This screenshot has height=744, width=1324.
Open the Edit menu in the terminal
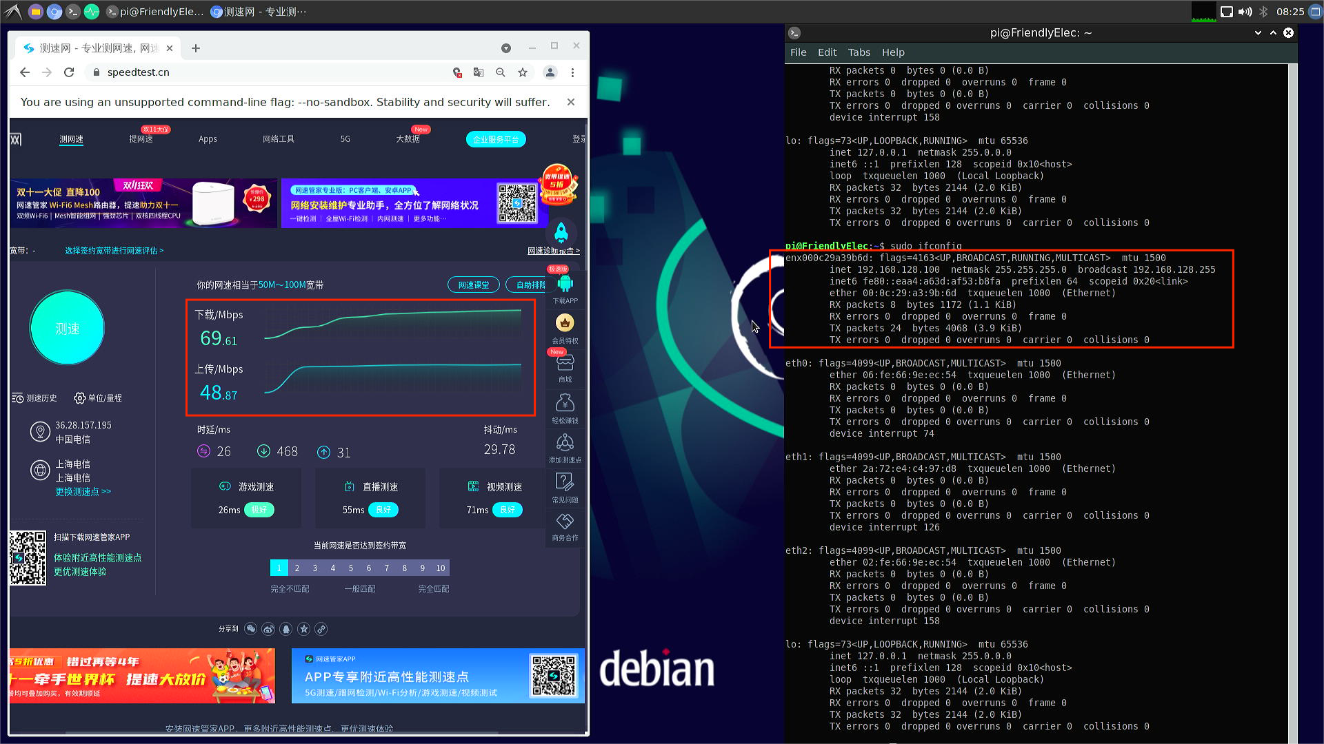point(827,52)
